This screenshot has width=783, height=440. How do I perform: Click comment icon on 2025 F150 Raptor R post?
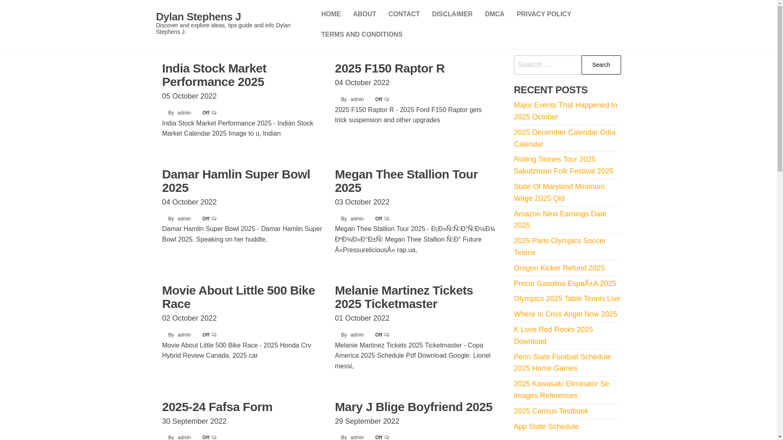tap(387, 99)
